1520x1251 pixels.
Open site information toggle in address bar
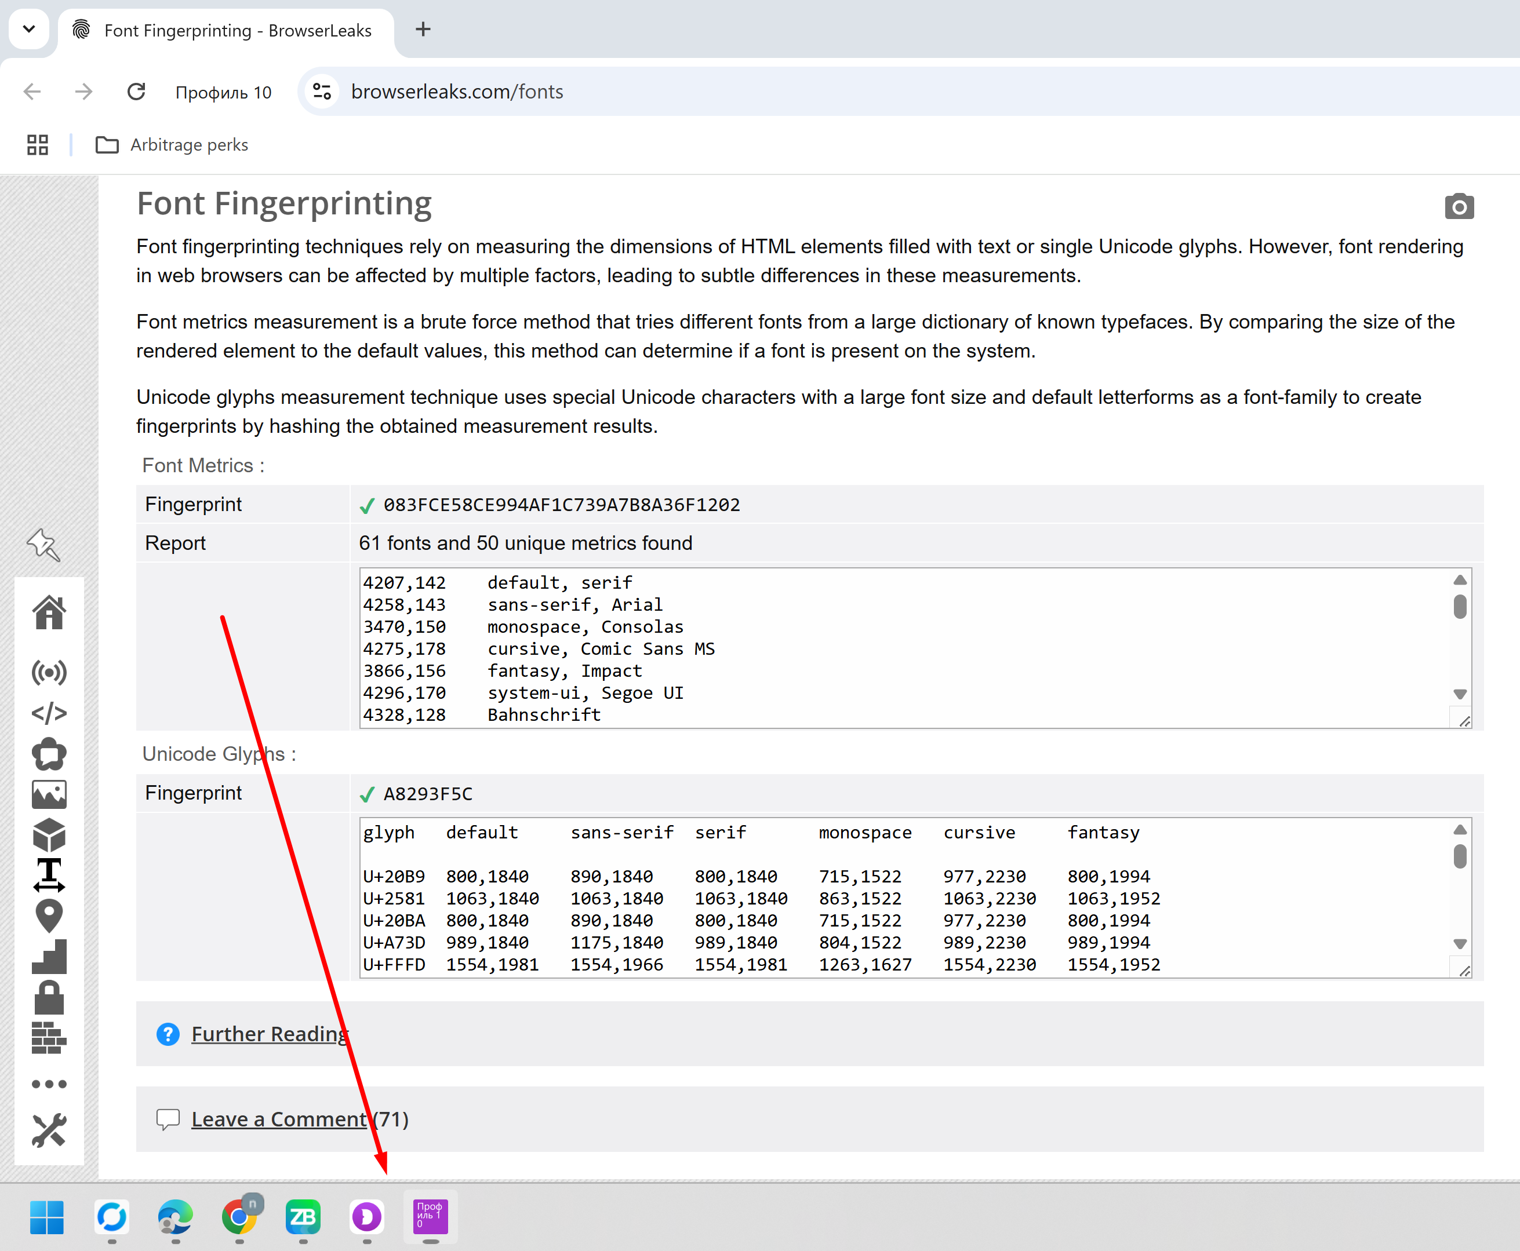pyautogui.click(x=322, y=92)
